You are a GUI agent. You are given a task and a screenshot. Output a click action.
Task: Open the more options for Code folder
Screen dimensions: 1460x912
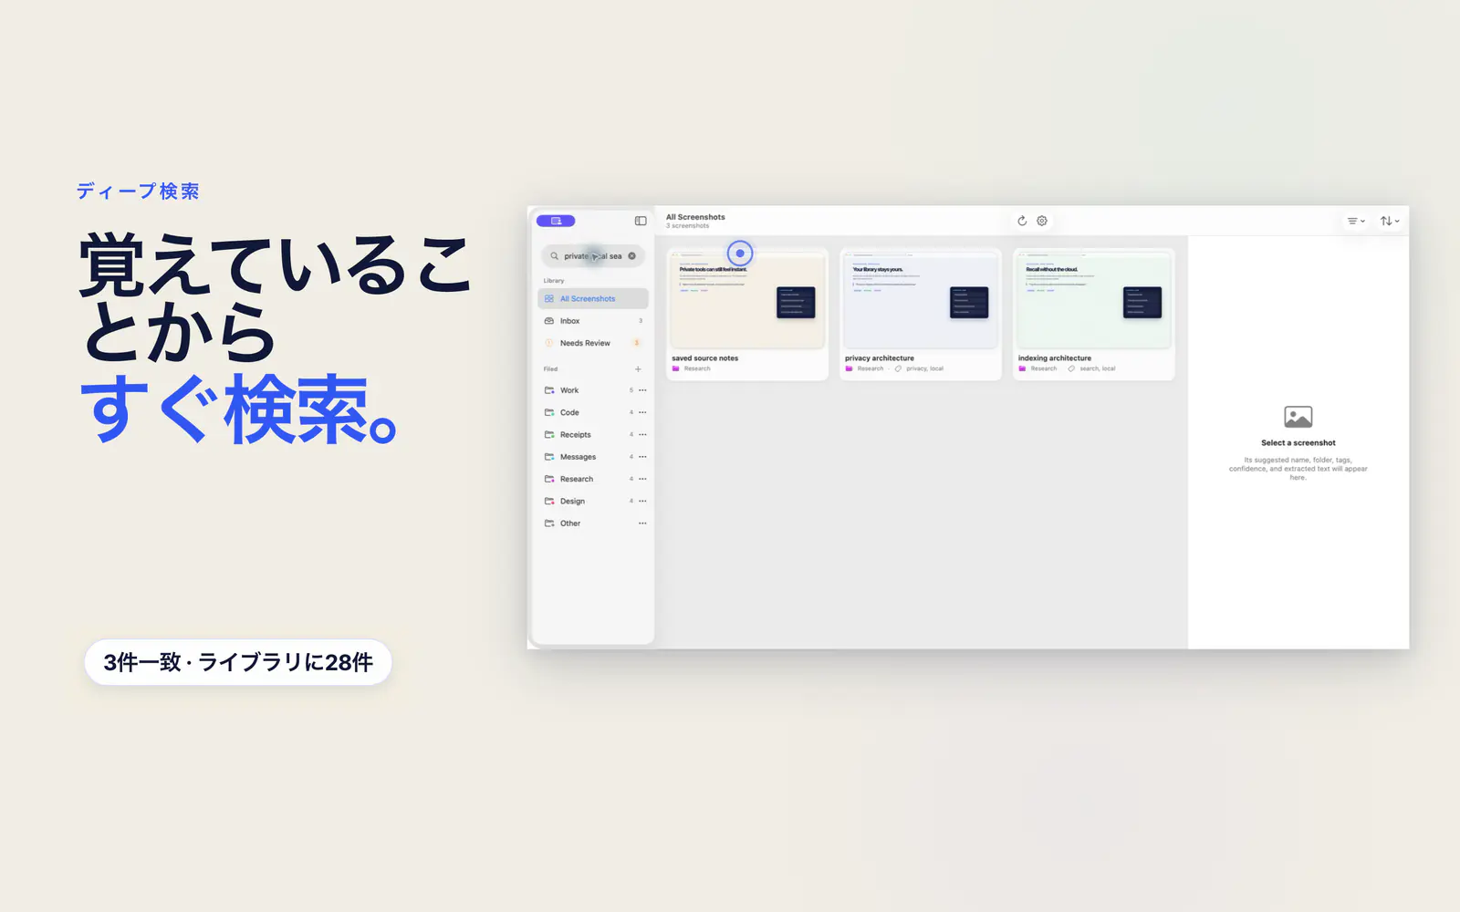coord(642,412)
